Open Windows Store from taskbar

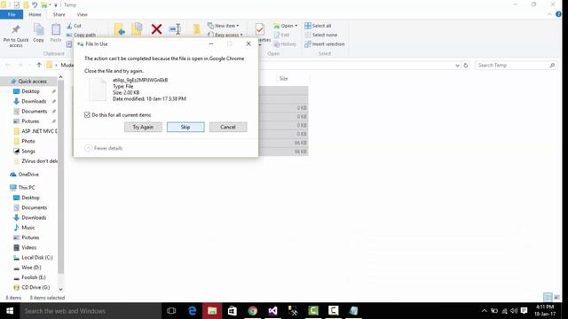(x=233, y=311)
